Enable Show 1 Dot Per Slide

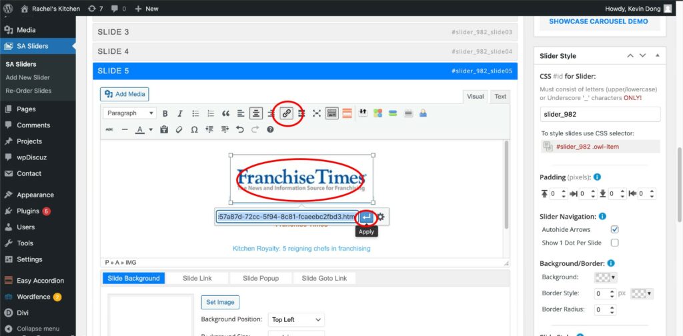(615, 243)
